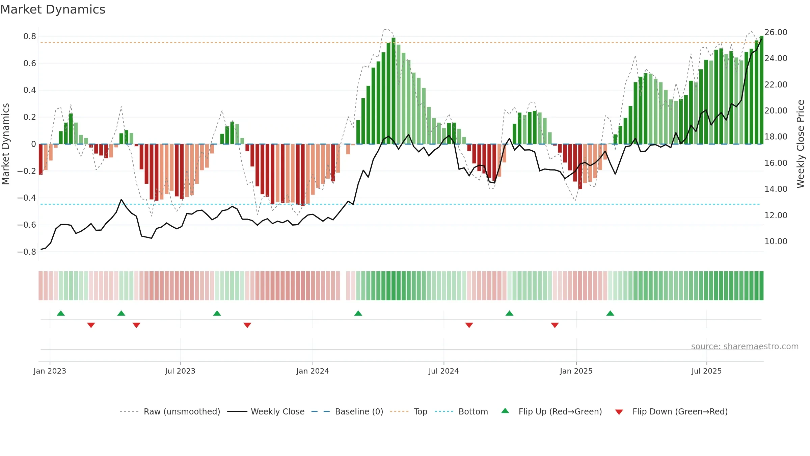
Task: Click the green triangle icon in the legend
Action: 505,411
